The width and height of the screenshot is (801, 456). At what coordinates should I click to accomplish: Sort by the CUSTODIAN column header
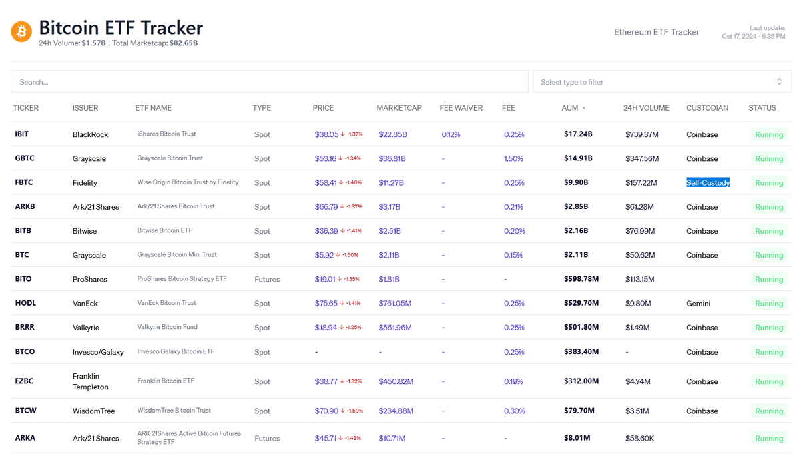(x=708, y=108)
